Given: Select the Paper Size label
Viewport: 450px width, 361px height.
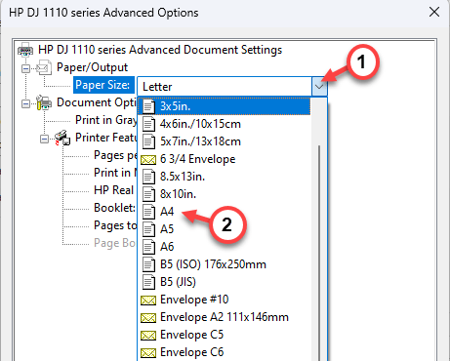Looking at the screenshot, I should tap(102, 85).
